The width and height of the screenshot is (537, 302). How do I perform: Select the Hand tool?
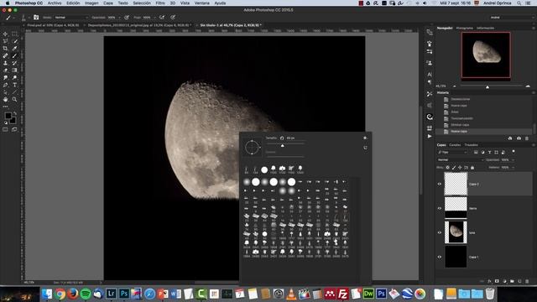(x=6, y=99)
